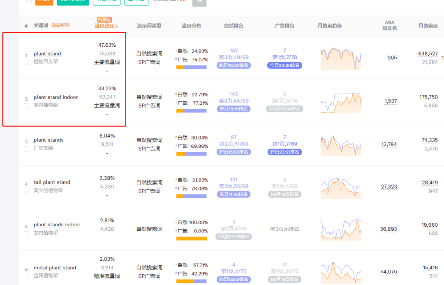This screenshot has width=444, height=285.
Task: Open keyword plant stands indoor
Action: 57,225
